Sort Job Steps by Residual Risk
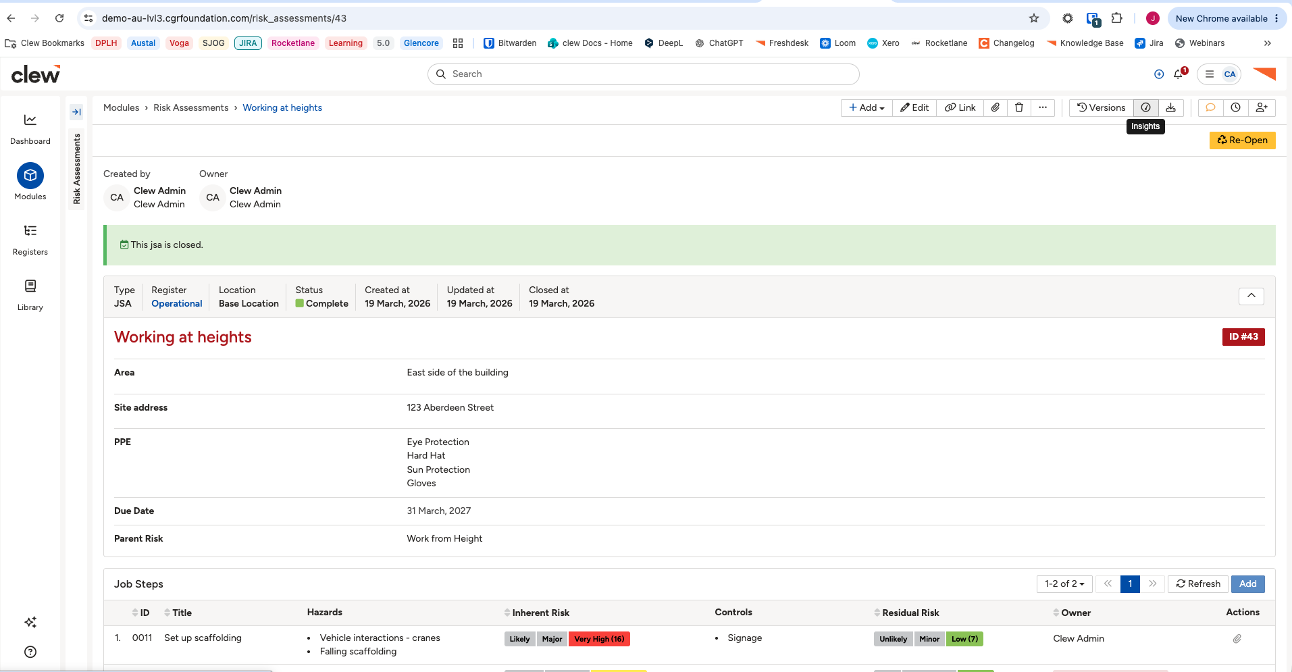The image size is (1292, 672). [906, 613]
